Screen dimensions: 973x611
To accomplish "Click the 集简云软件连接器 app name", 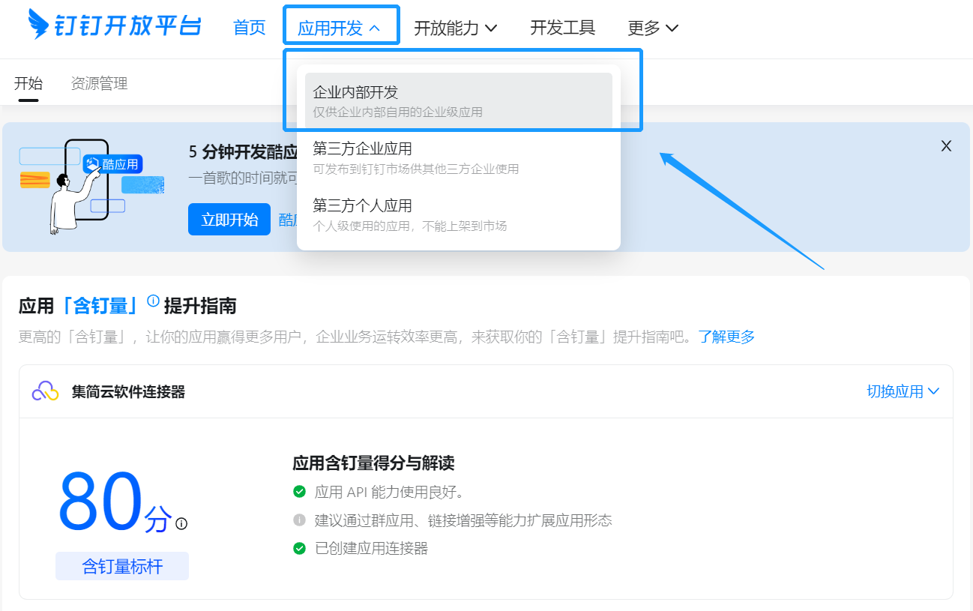I will [128, 391].
